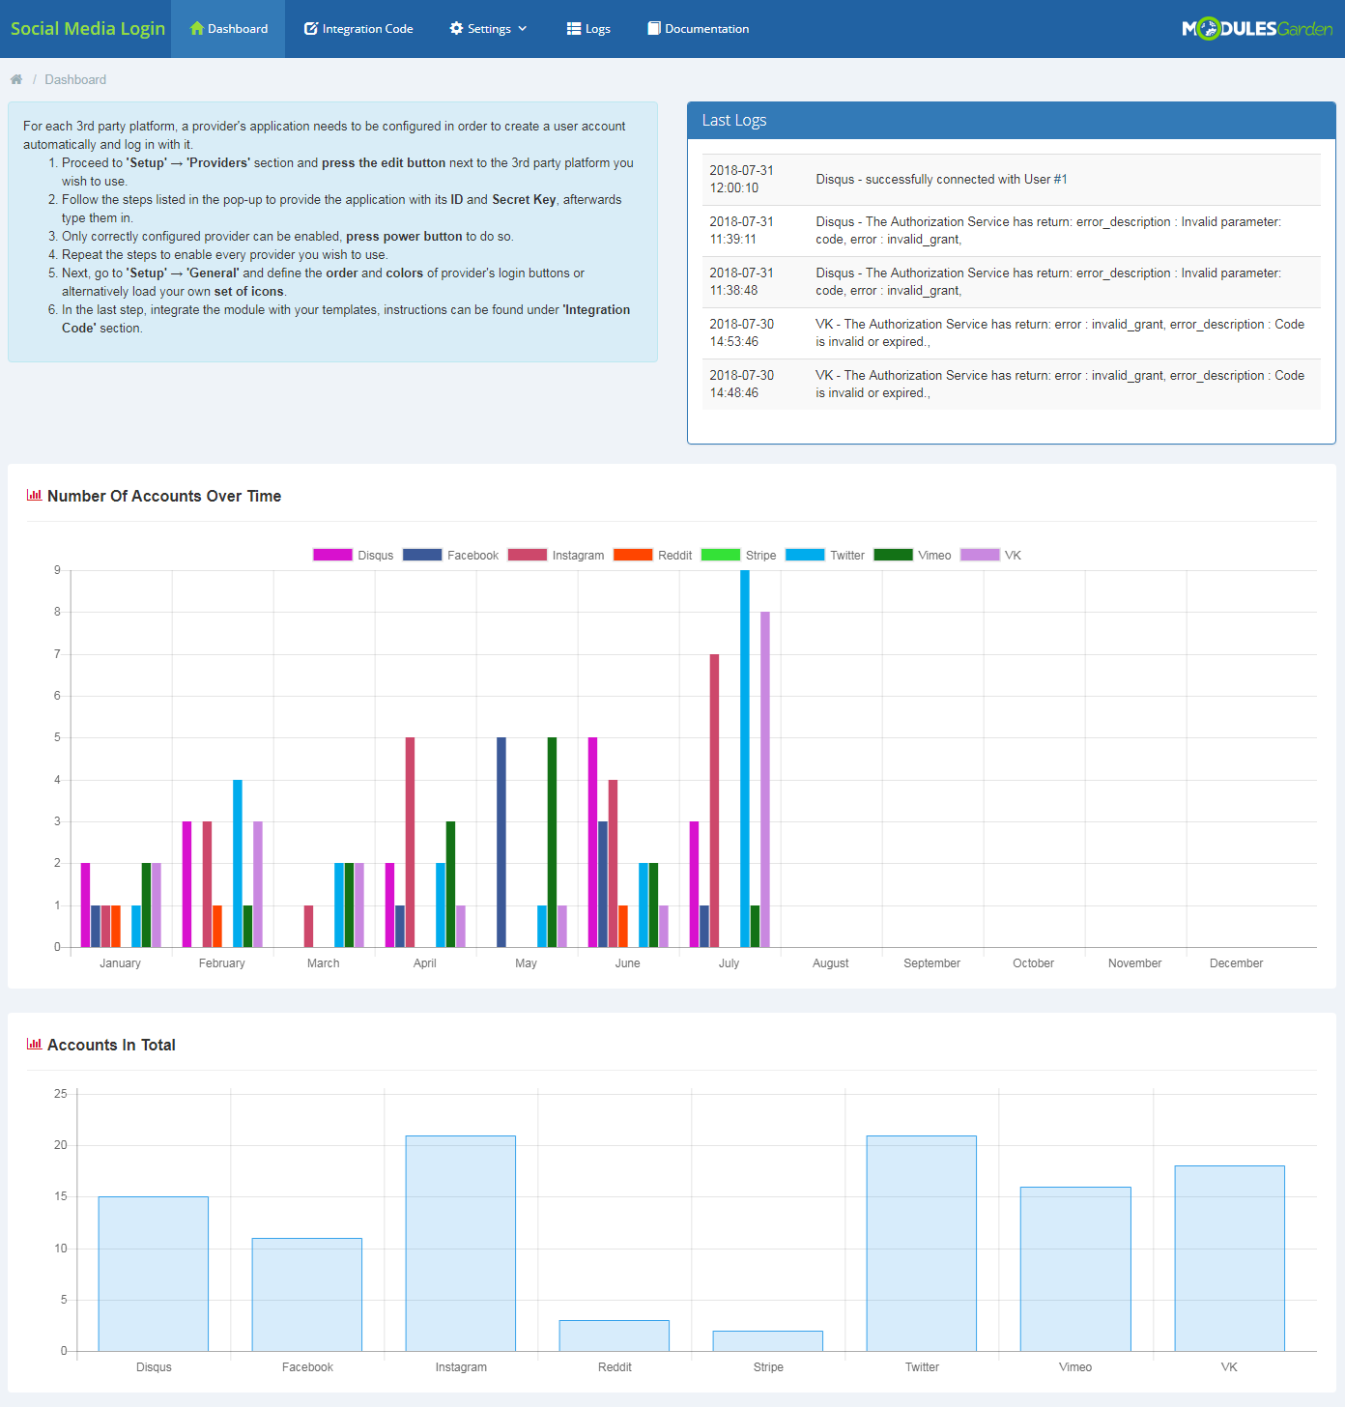Click the home icon in the breadcrumb
Screen dimensions: 1345x1407
[16, 79]
